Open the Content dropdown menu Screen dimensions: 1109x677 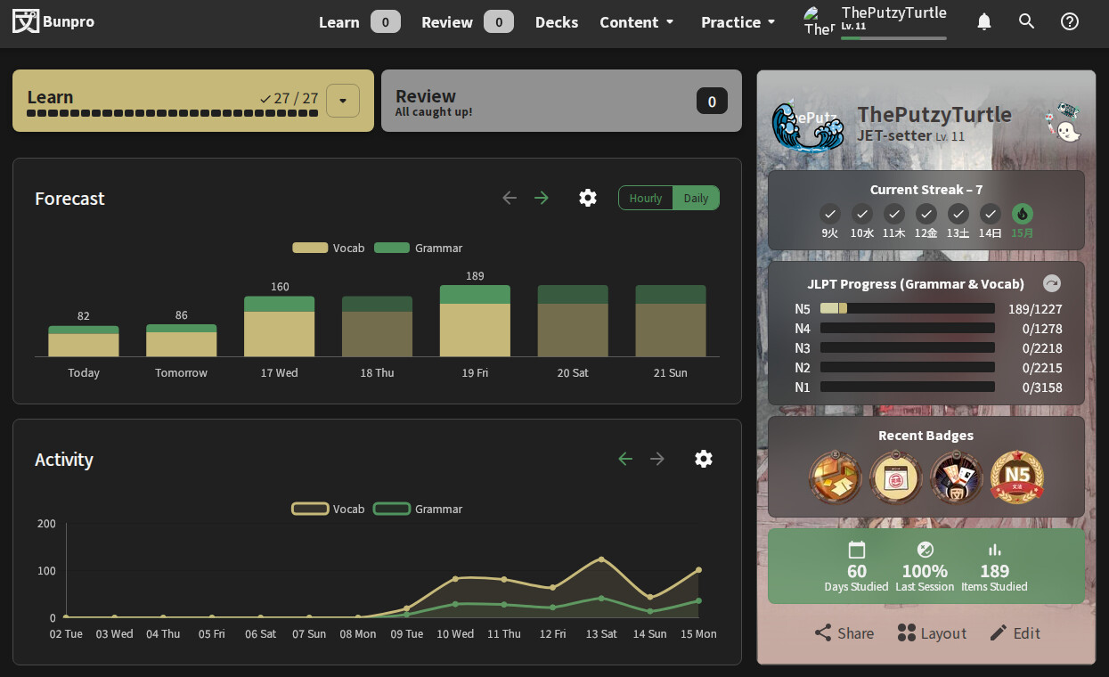pyautogui.click(x=637, y=22)
